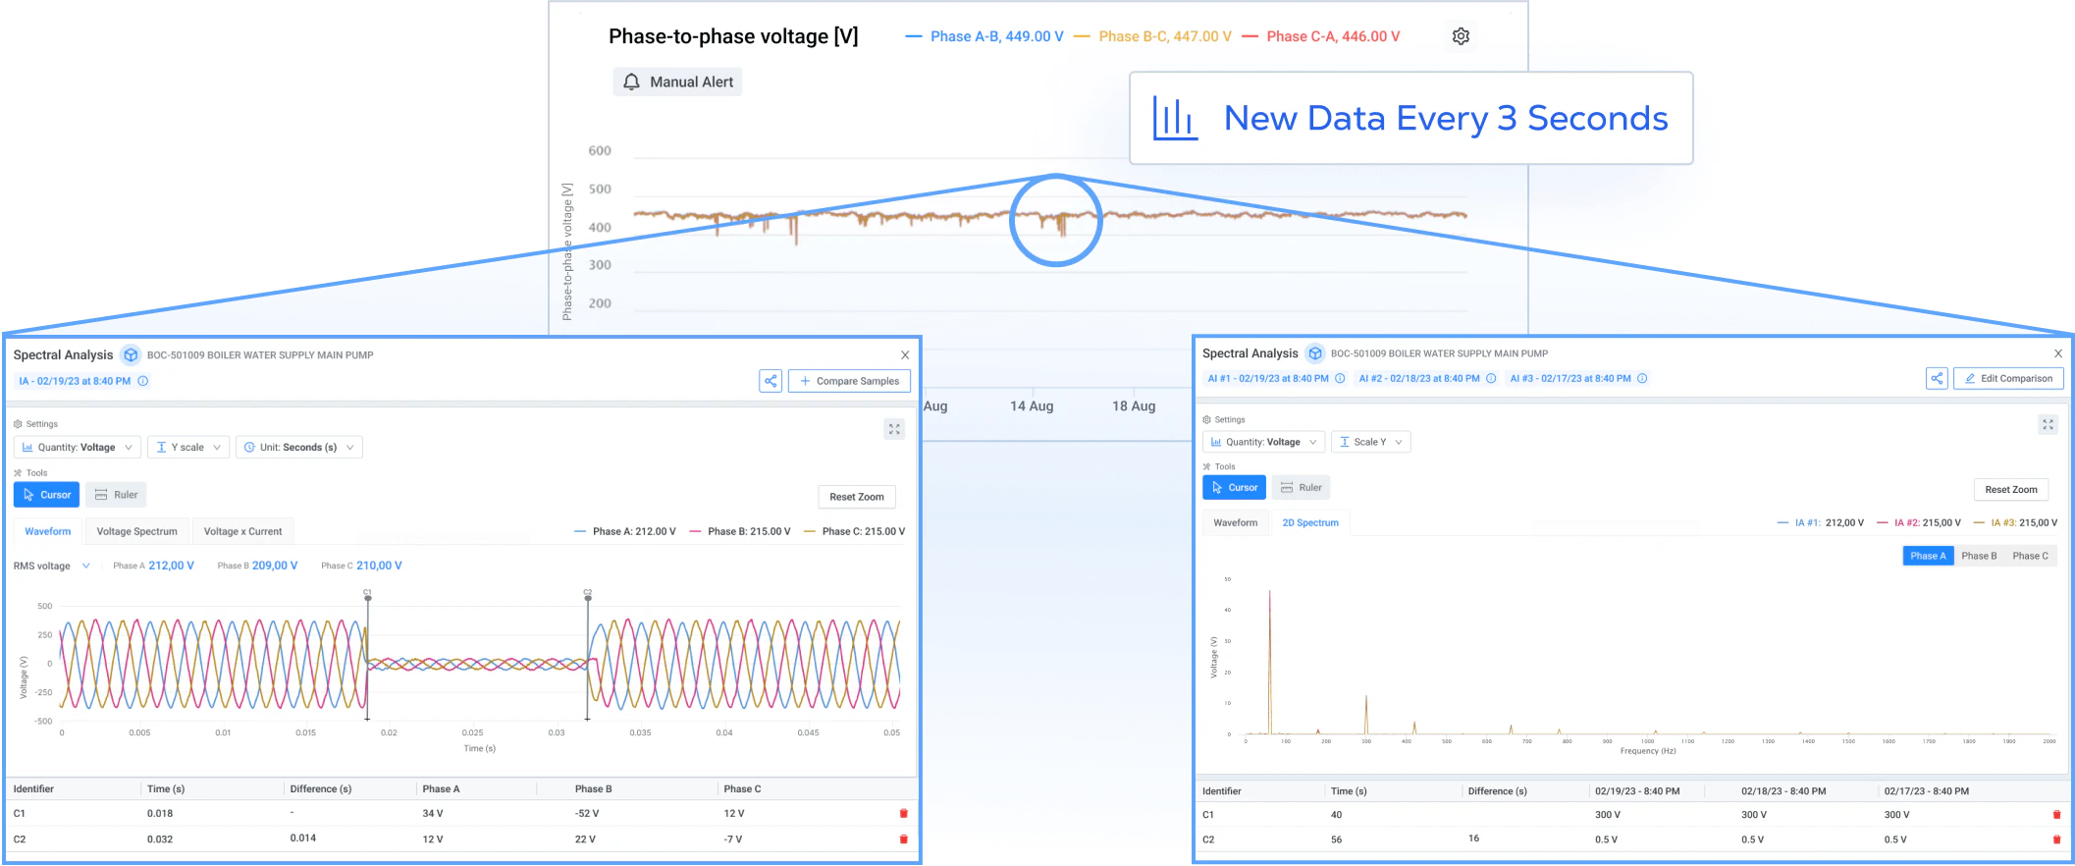Show info for IA 02/19/23 sample

[x=143, y=381]
